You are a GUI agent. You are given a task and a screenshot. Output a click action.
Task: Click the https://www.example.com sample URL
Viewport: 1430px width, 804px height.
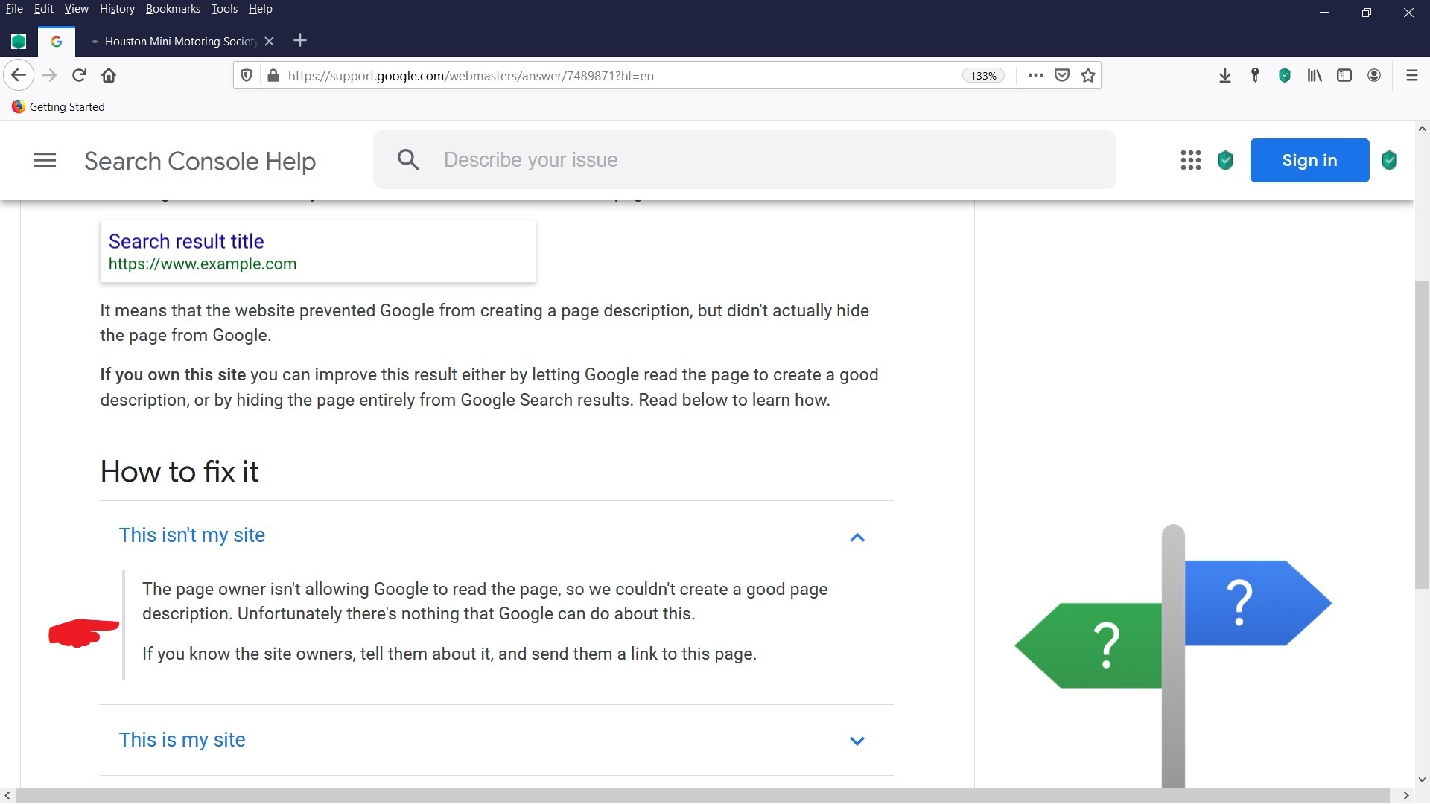(203, 264)
